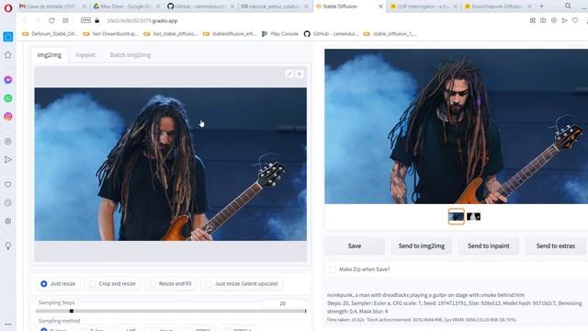Click Send to inpaint button
The image size is (588, 331).
pyautogui.click(x=488, y=245)
